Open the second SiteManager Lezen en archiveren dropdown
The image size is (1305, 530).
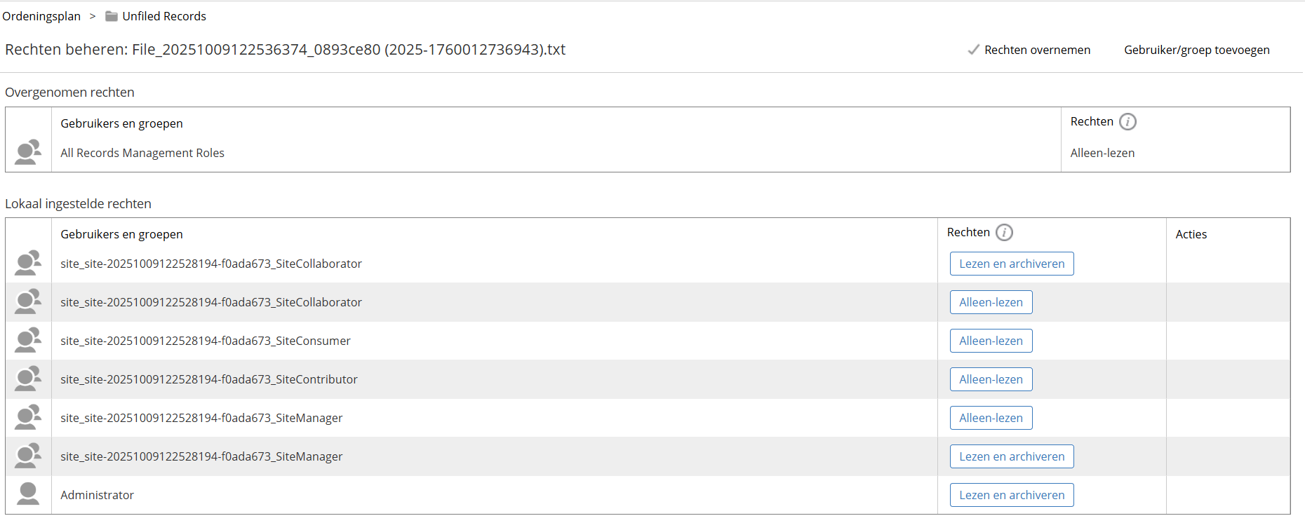(x=1011, y=456)
